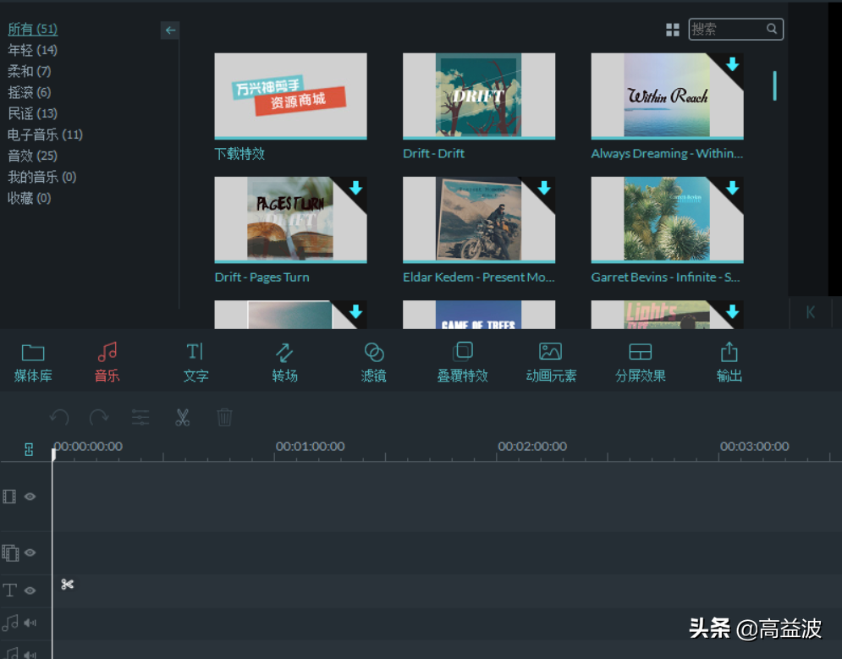Hide the video track with its eye toggle
The image size is (842, 659).
point(30,497)
